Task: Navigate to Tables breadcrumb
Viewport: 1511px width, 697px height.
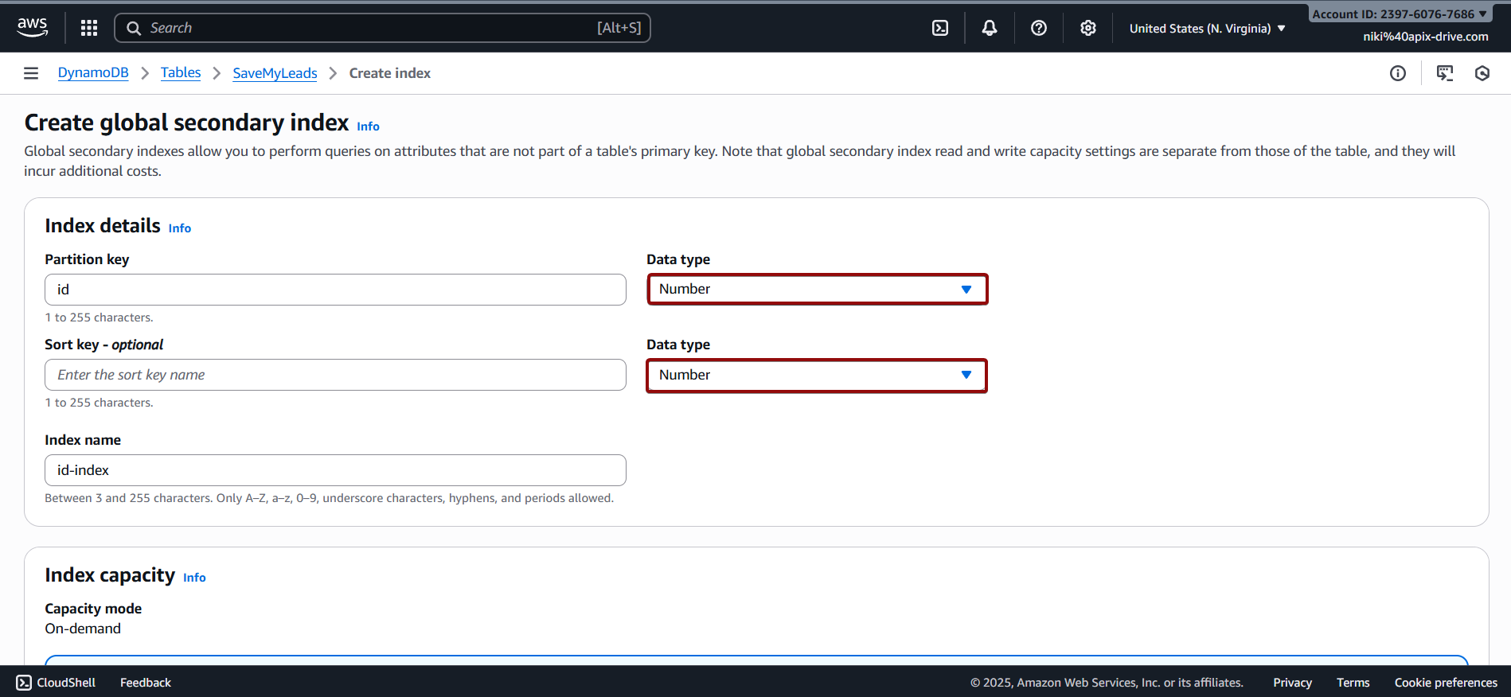Action: 181,73
